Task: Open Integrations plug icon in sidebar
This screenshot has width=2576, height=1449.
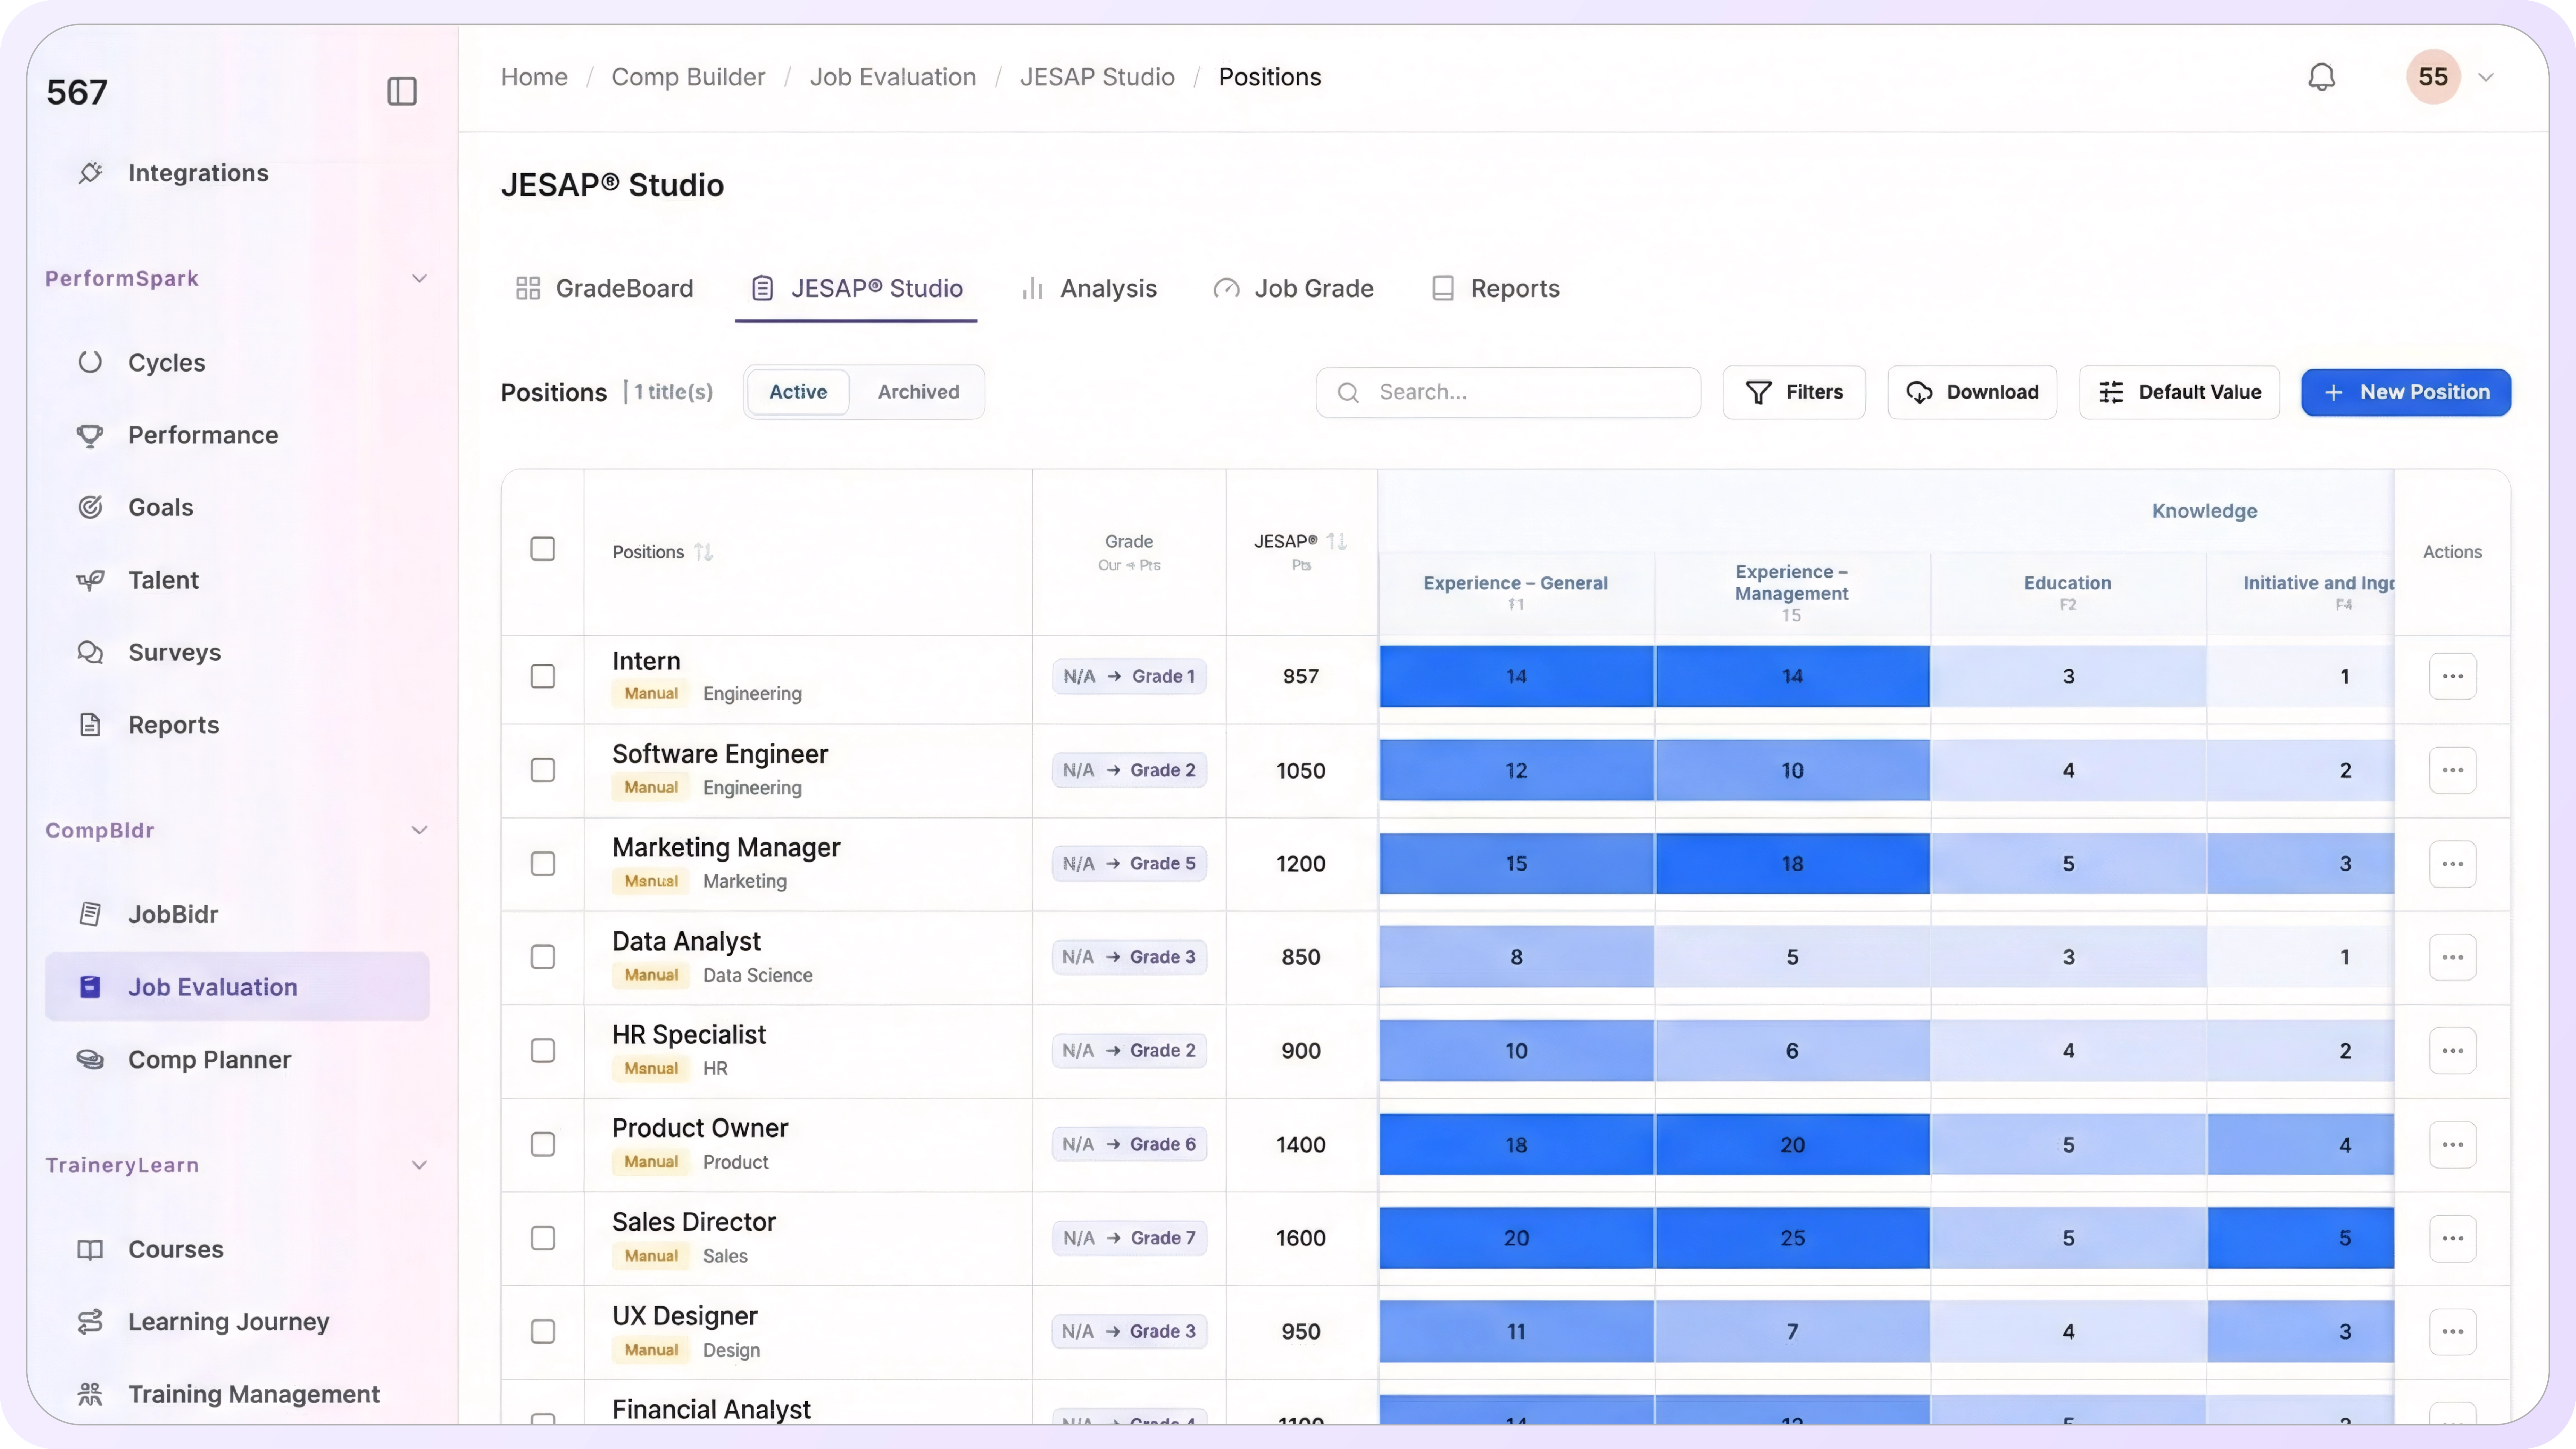Action: click(x=90, y=173)
